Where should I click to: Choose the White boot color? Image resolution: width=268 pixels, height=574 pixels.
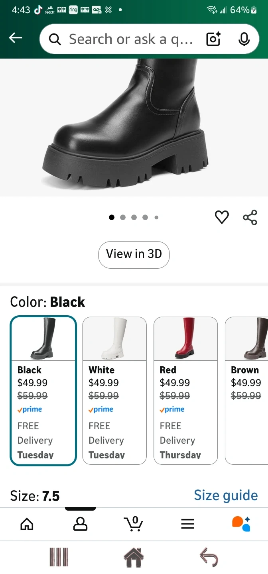point(114,391)
